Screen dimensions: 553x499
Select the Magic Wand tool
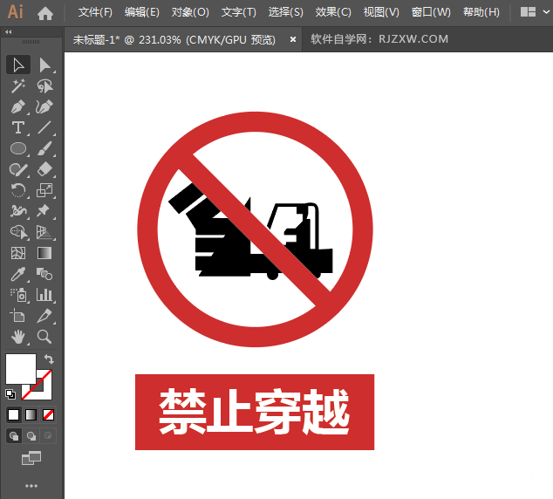tap(18, 85)
